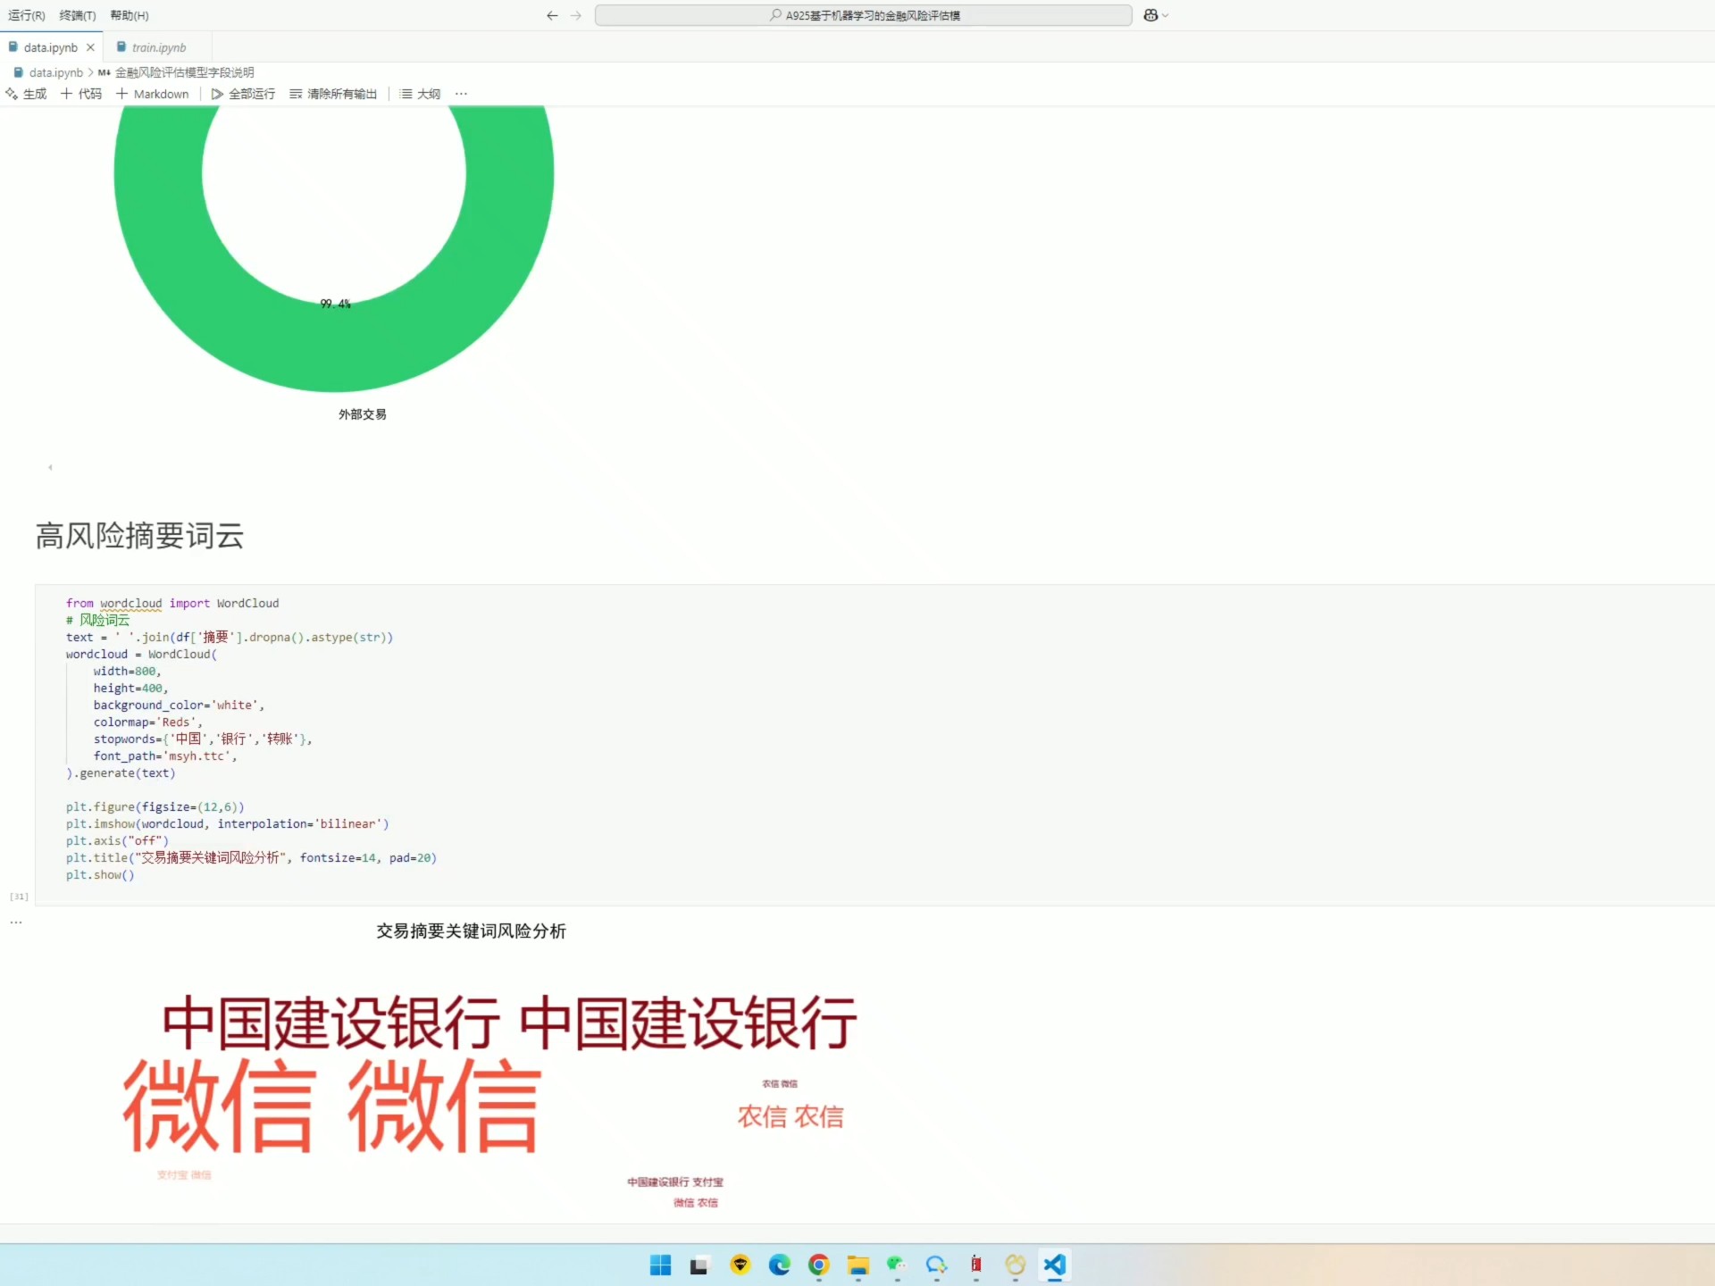Image resolution: width=1715 pixels, height=1286 pixels.
Task: Click the command center search box
Action: 863,15
